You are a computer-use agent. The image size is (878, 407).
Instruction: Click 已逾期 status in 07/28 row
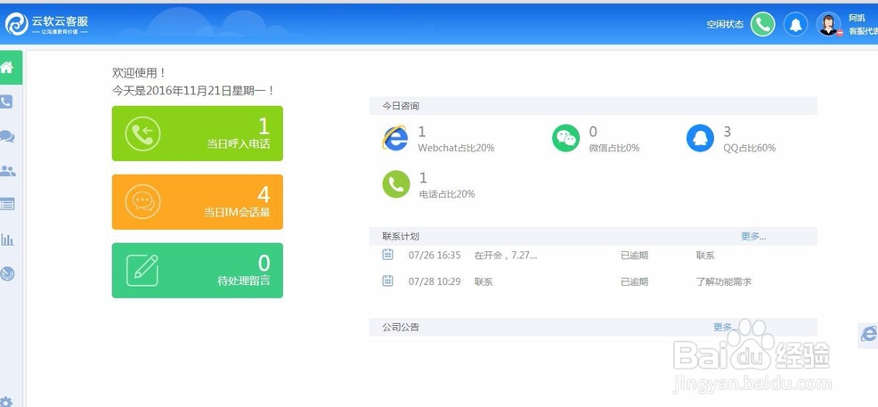click(x=634, y=281)
